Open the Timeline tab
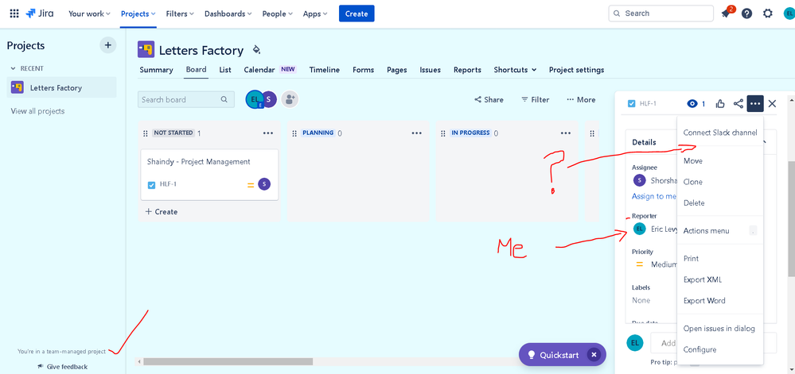The height and width of the screenshot is (374, 795). click(325, 70)
